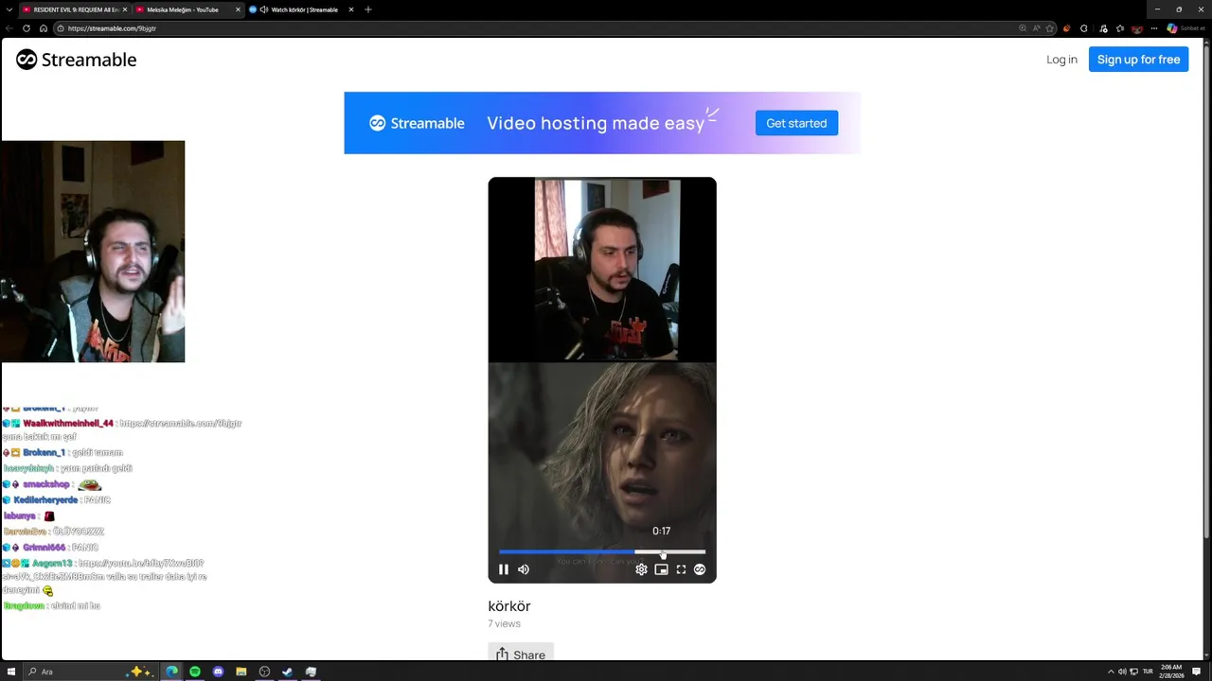Viewport: 1212px width, 681px height.
Task: Mute the video using the speaker icon
Action: pyautogui.click(x=524, y=569)
